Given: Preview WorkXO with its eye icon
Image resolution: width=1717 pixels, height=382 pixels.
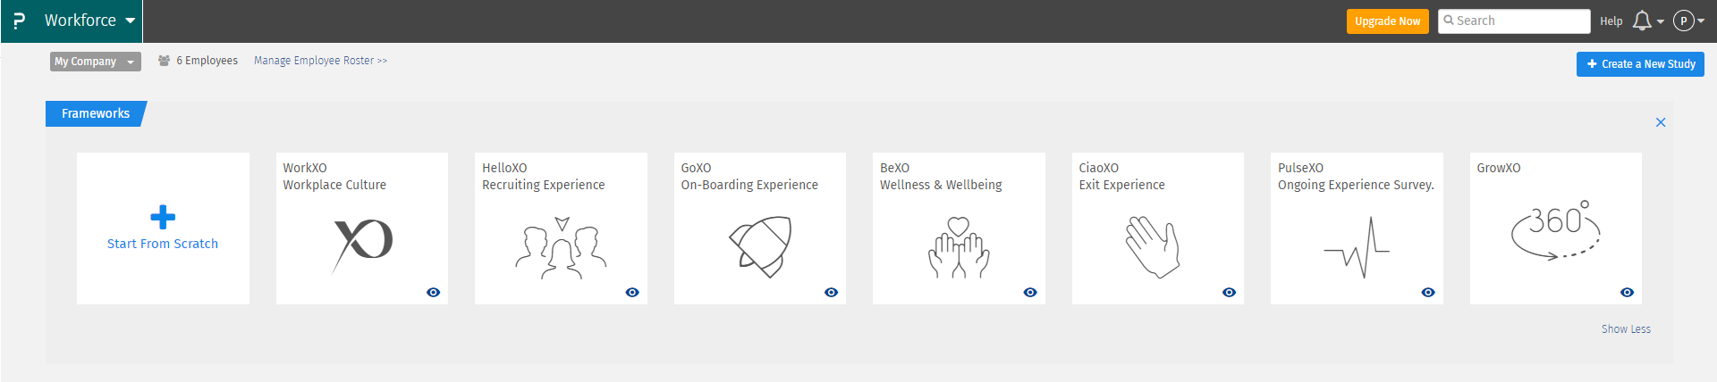Looking at the screenshot, I should pos(434,293).
